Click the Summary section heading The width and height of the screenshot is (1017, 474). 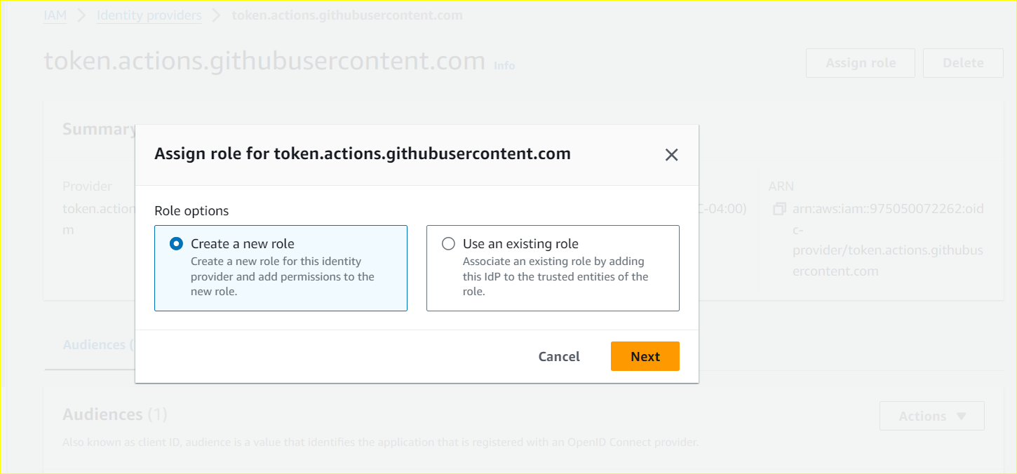pyautogui.click(x=100, y=128)
